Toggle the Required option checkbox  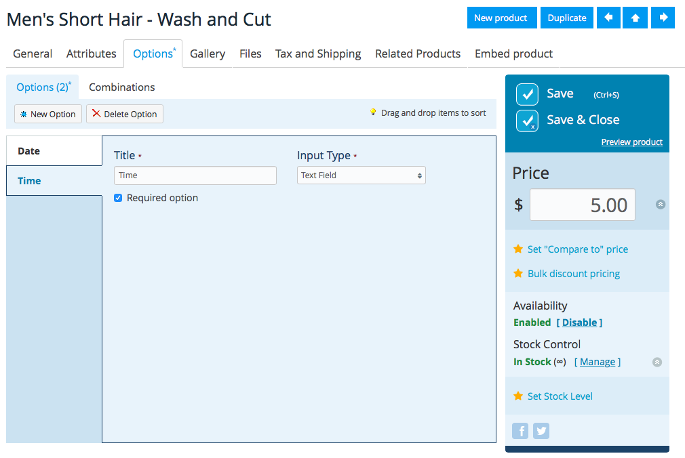pos(118,198)
